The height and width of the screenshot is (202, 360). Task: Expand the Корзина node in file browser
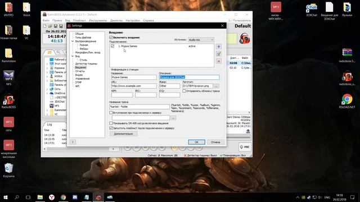click(47, 68)
